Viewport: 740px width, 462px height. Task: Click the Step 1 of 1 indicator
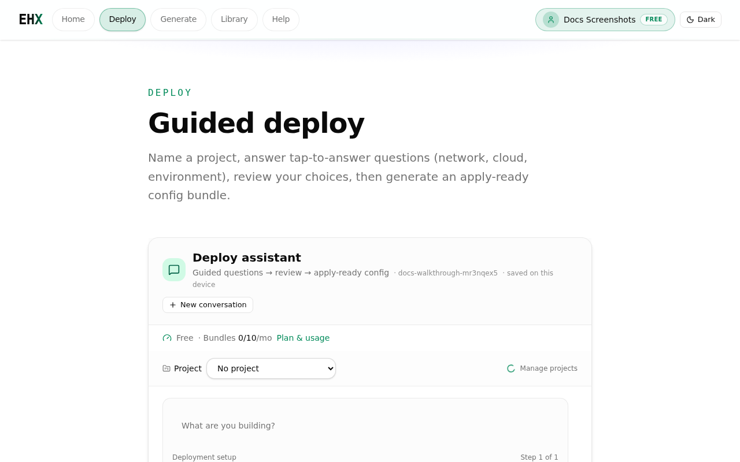point(539,457)
